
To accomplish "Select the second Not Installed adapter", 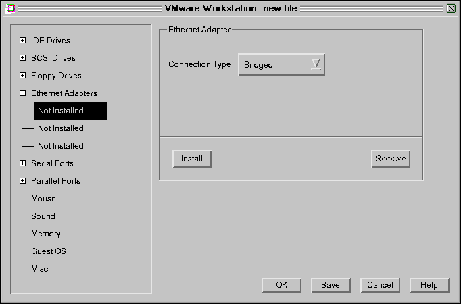I will coord(61,128).
